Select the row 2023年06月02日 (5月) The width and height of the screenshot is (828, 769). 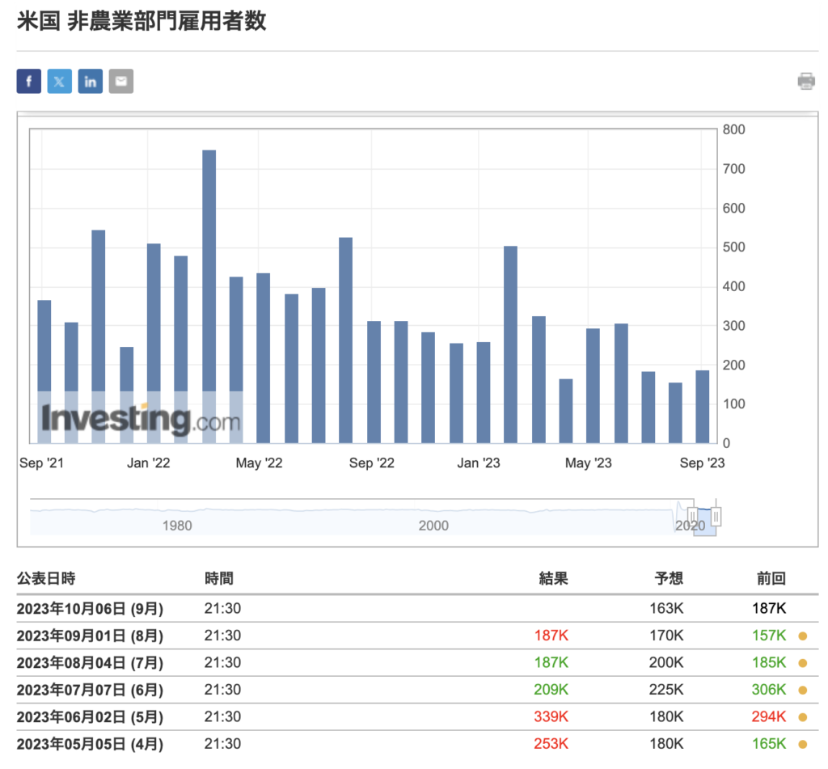click(417, 716)
